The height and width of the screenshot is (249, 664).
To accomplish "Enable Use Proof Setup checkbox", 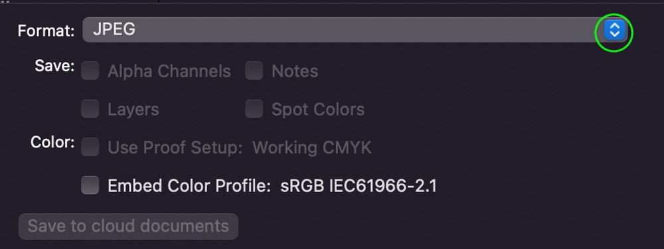I will coord(90,147).
